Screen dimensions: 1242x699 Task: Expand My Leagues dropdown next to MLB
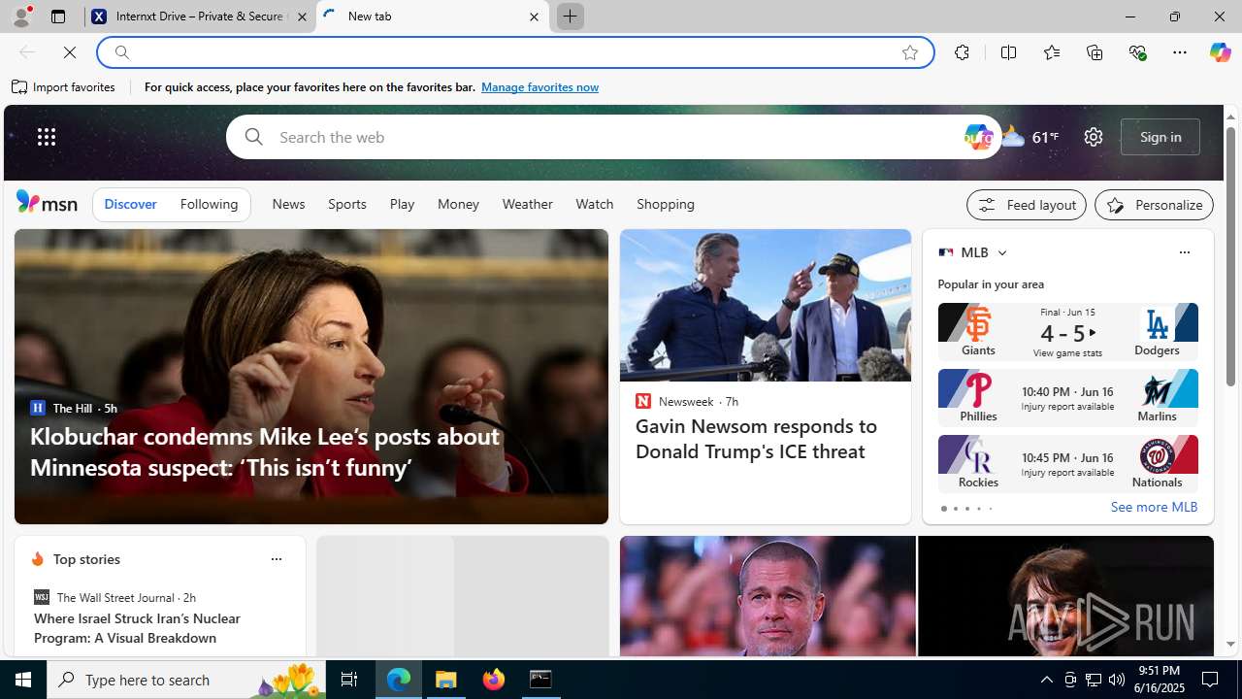click(x=1001, y=252)
